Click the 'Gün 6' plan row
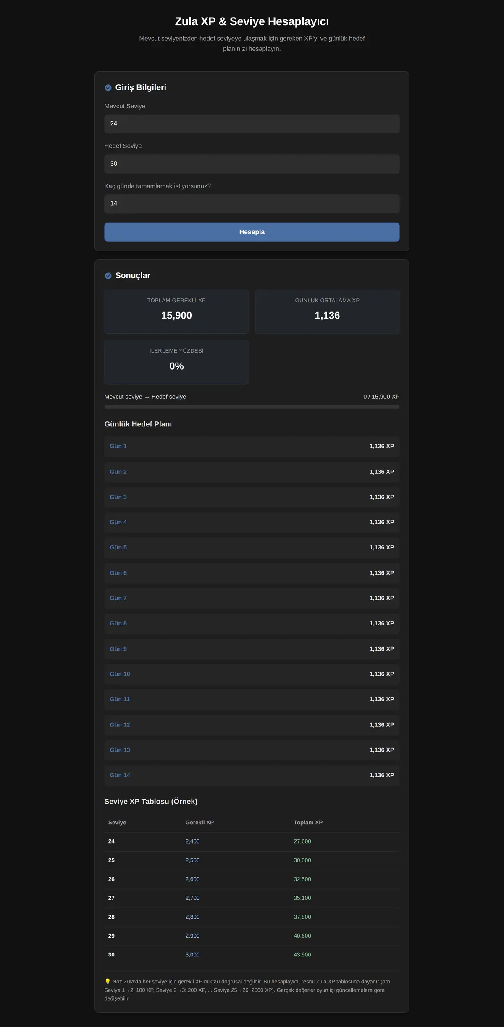Image resolution: width=504 pixels, height=1027 pixels. (x=252, y=573)
